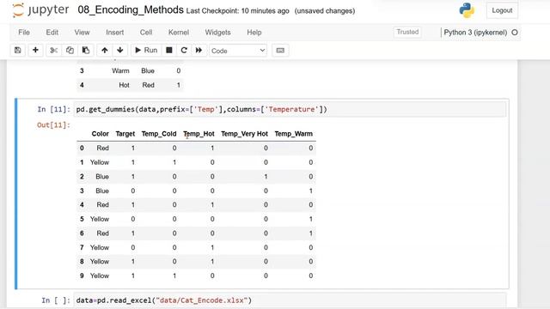Open the Widgets menu
This screenshot has height=309, width=550.
coord(217,33)
